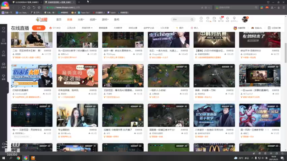The height and width of the screenshot is (161, 287).
Task: Open the browser downloads arrow icon
Action: point(279,8)
